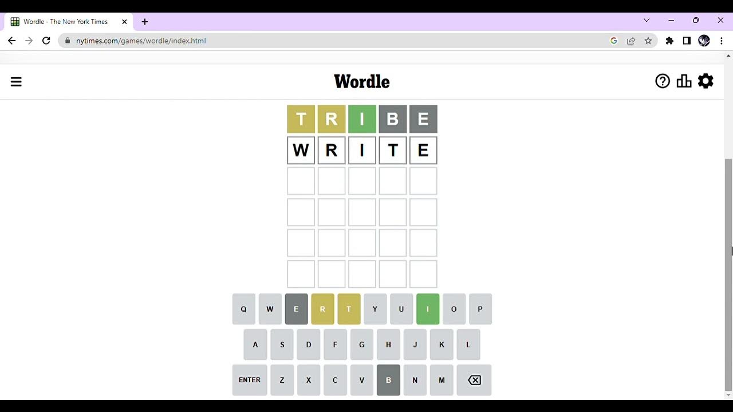Tap the K key

pyautogui.click(x=442, y=344)
